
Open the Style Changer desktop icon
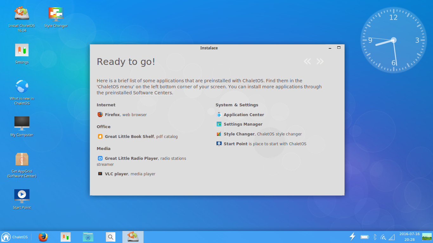56,17
